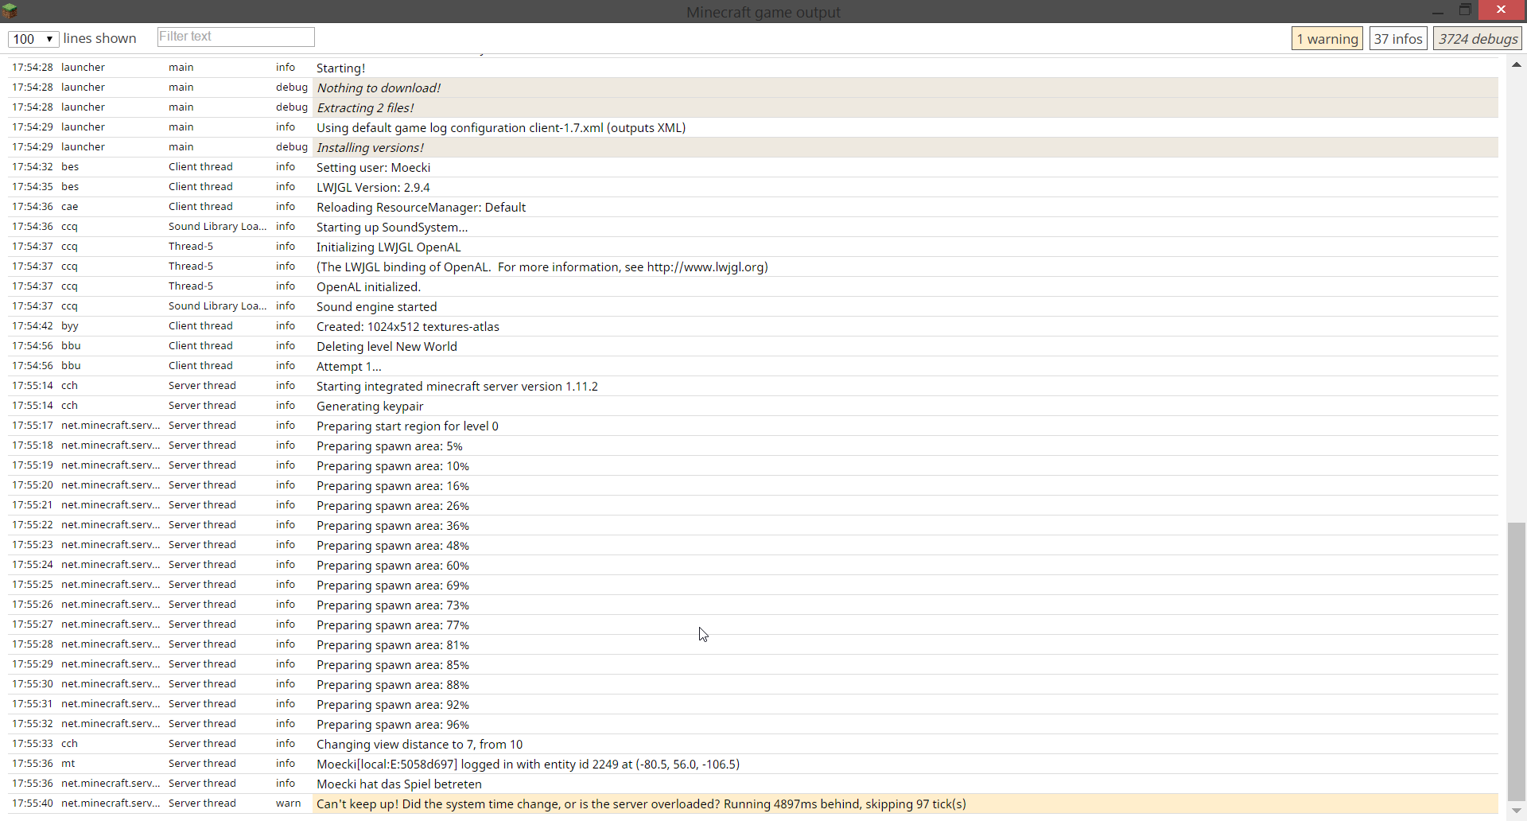The height and width of the screenshot is (821, 1527).
Task: Select the 'Extracting 2 files!' debug line
Action: pyautogui.click(x=753, y=107)
